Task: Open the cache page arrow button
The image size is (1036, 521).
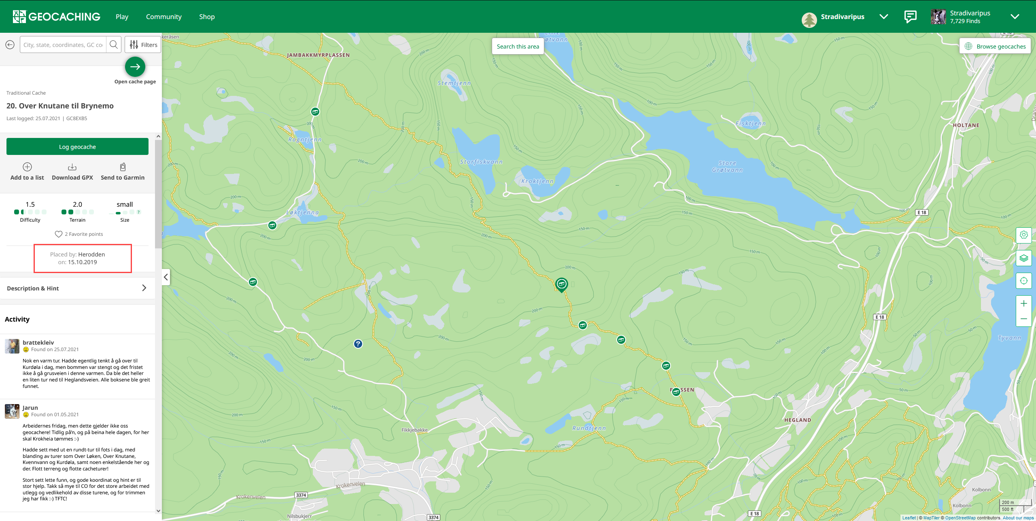Action: 135,67
